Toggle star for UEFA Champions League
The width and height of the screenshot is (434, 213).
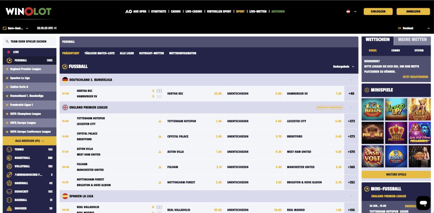click(x=7, y=114)
